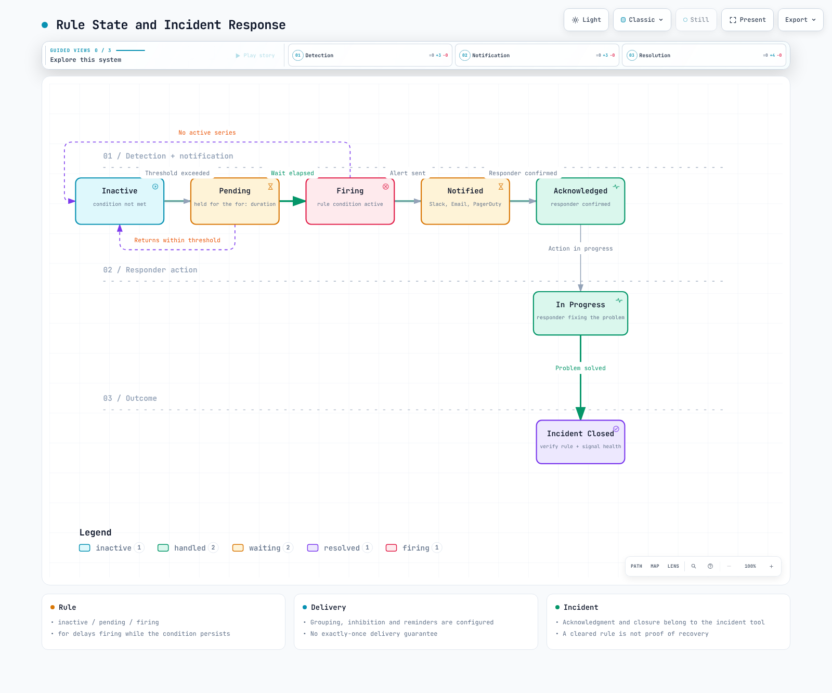This screenshot has width=832, height=693.
Task: Zoom in with the plus icon
Action: point(771,566)
